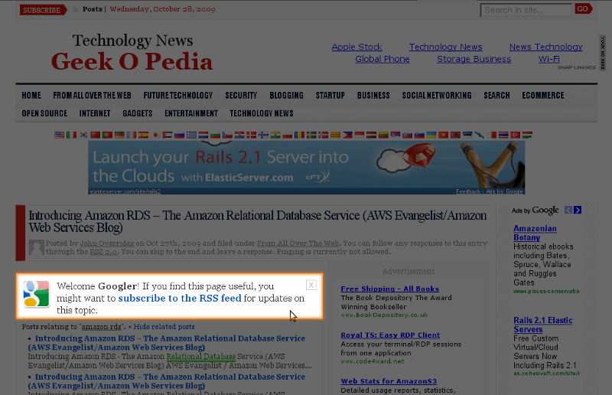Image resolution: width=612 pixels, height=395 pixels.
Task: Open the Apple Stock link
Action: pyautogui.click(x=356, y=47)
